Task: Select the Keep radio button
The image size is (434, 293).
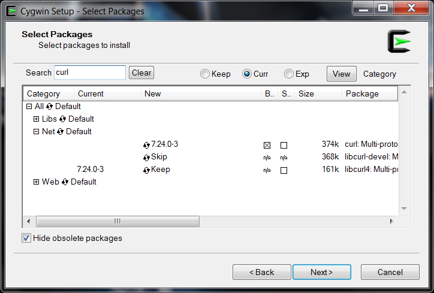Action: [205, 74]
